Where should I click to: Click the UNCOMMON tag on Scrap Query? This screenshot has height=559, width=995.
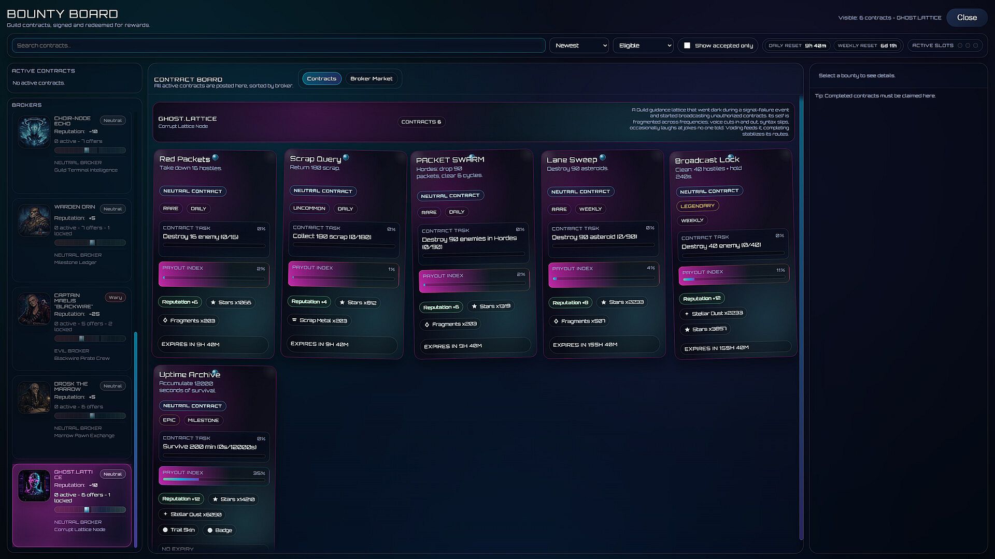click(x=309, y=209)
